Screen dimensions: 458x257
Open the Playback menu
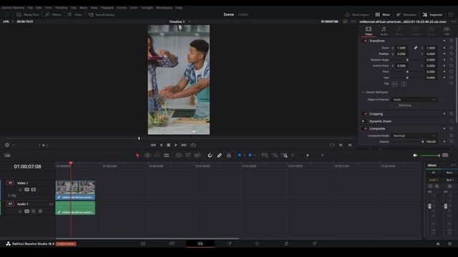pyautogui.click(x=107, y=8)
